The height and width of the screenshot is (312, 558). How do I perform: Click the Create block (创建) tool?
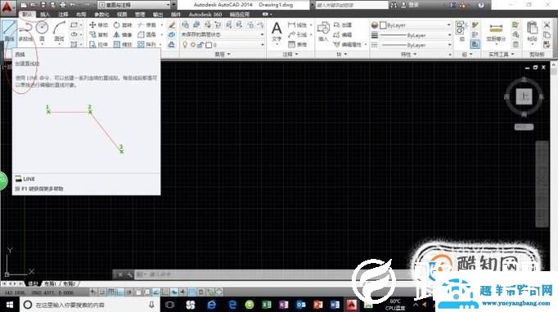[x=343, y=25]
